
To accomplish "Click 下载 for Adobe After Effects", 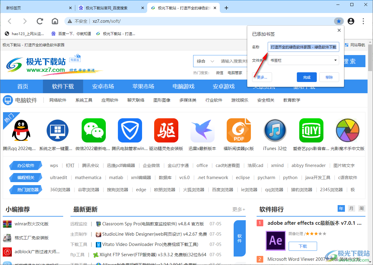I will click(303, 246).
